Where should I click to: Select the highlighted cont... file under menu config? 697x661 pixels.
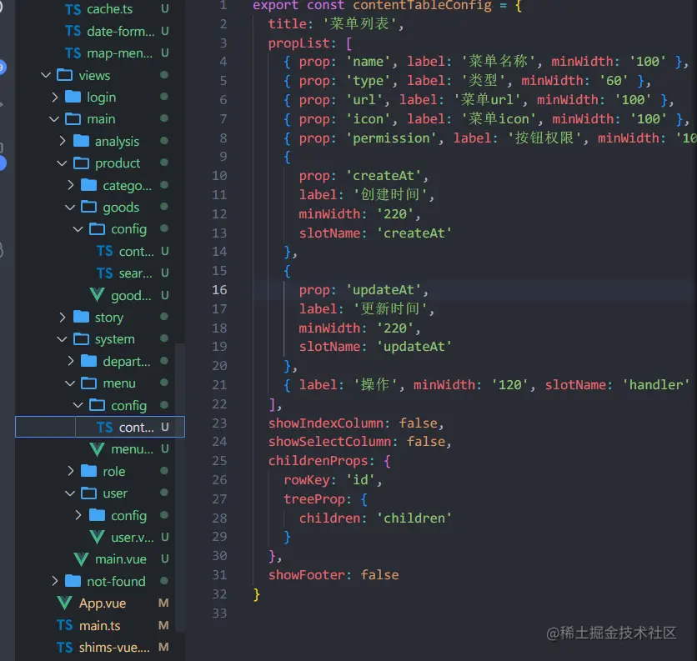pyautogui.click(x=100, y=427)
